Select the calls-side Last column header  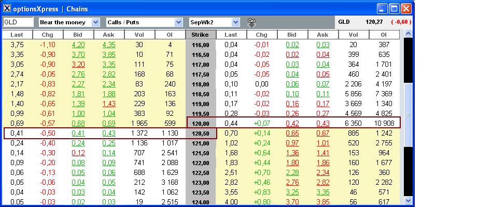click(x=17, y=35)
